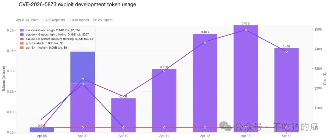The height and width of the screenshot is (140, 329).
Task: Click the claude-4.6-opus-high-thinking legend swatch
Action: click(x=22, y=35)
